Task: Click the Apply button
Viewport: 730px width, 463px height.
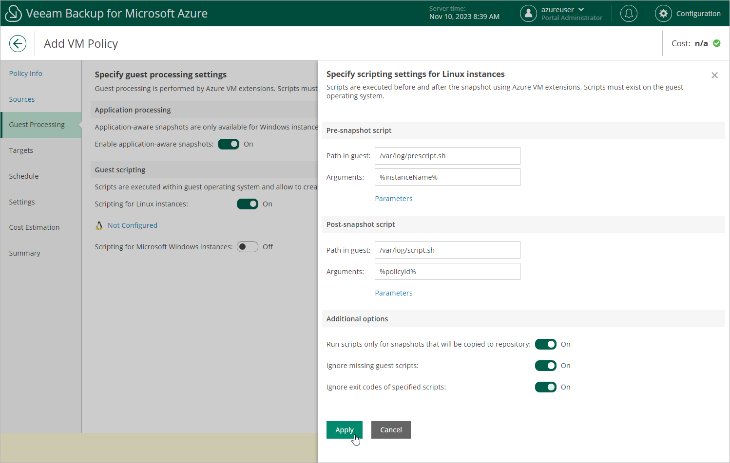Action: click(x=345, y=430)
